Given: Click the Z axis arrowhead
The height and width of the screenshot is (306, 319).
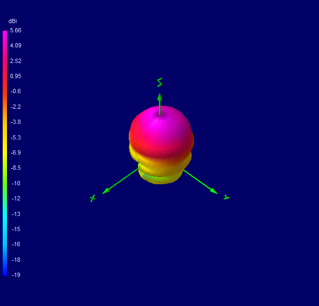Looking at the screenshot, I should coord(159,97).
